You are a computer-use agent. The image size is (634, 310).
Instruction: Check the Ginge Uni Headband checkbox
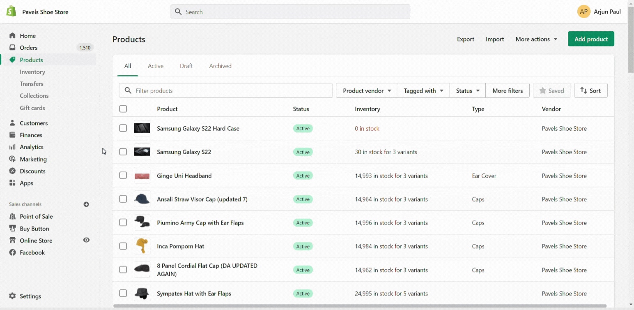pos(123,175)
